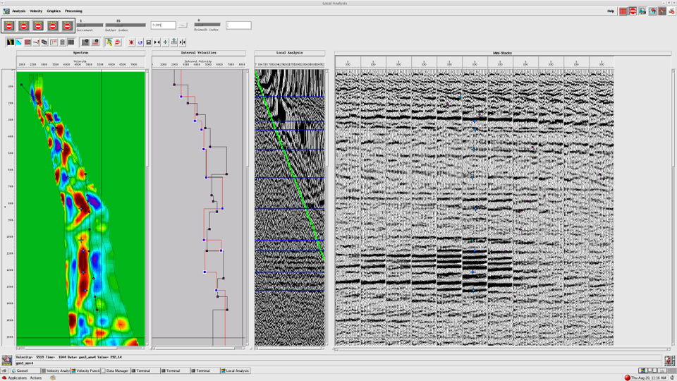Click the red X delete icon in toolbar
Screen dimensions: 677x381
point(131,42)
